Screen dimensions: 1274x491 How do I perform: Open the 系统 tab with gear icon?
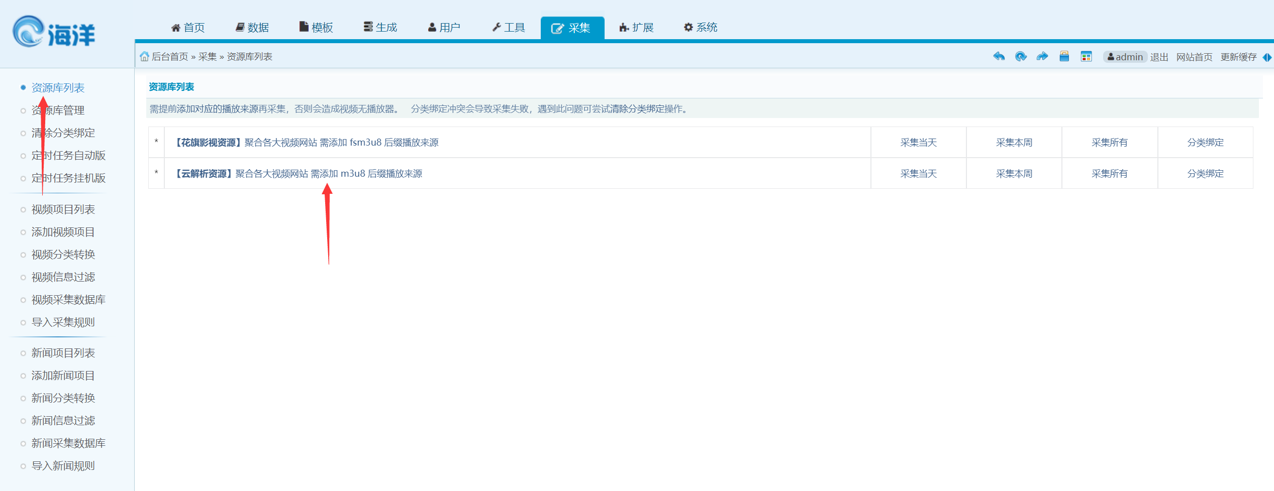(x=700, y=28)
